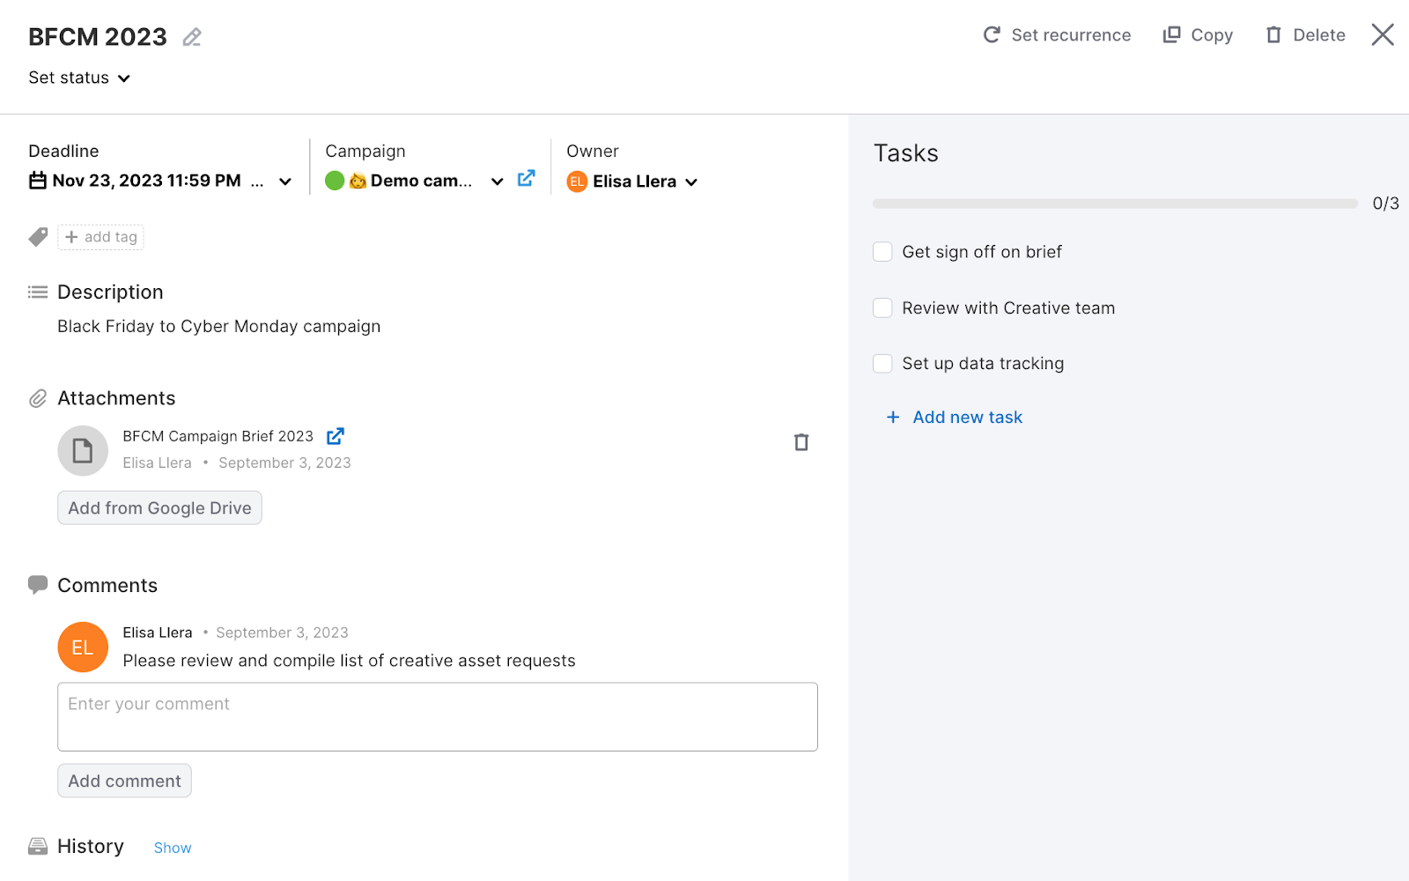Screen dimensions: 1409x881
Task: Click the Nov 23, 2023 11:59 PM deadline
Action: point(146,181)
